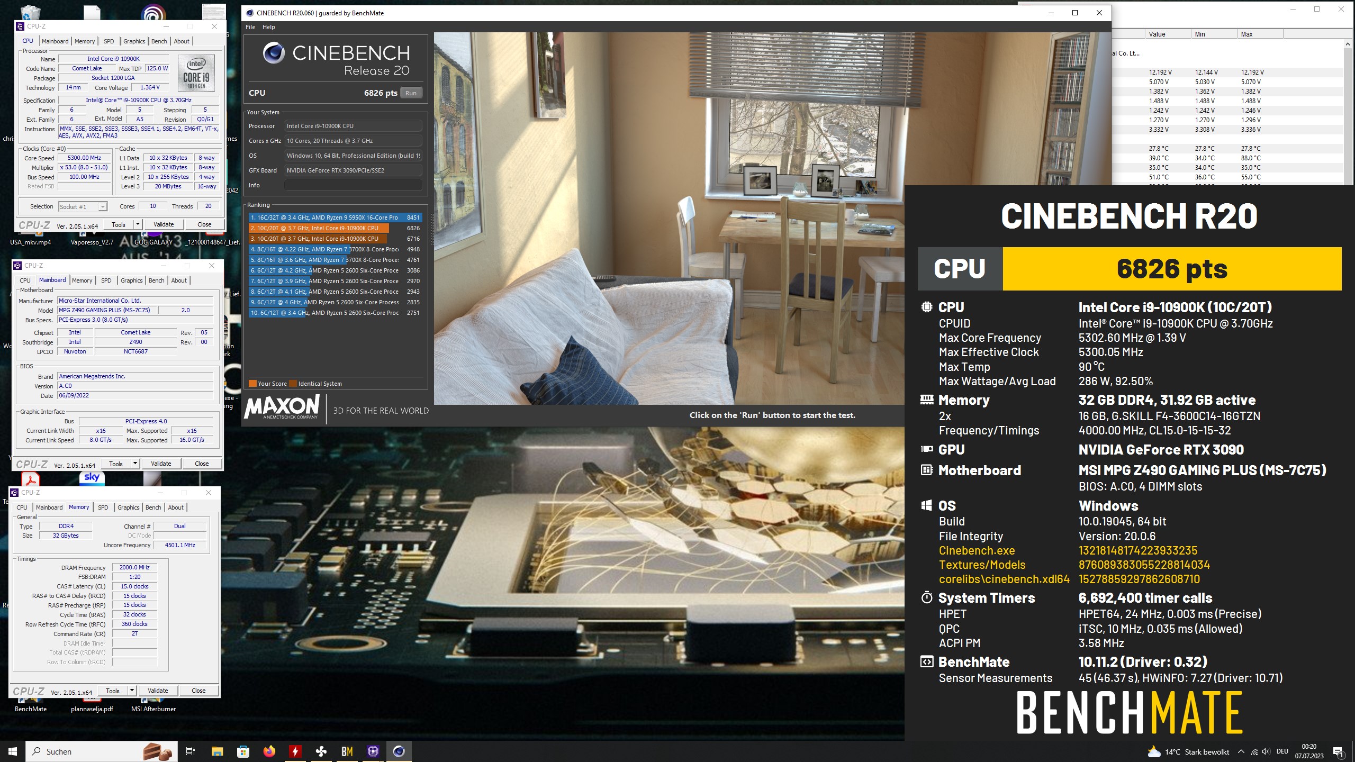
Task: Click the Min column header in HWiNFO
Action: (1213, 34)
